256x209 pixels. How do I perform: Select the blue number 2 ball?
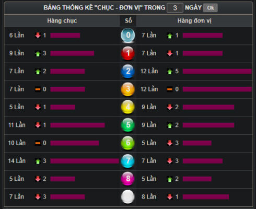pyautogui.click(x=128, y=71)
